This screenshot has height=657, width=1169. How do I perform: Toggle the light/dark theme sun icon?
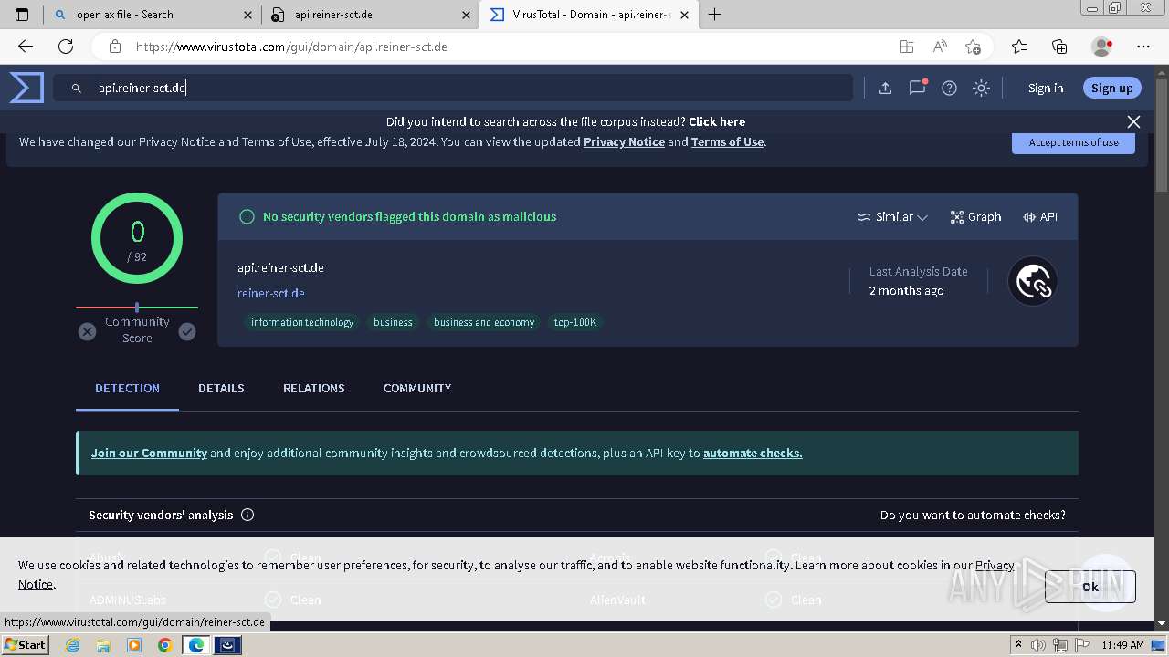[x=981, y=88]
